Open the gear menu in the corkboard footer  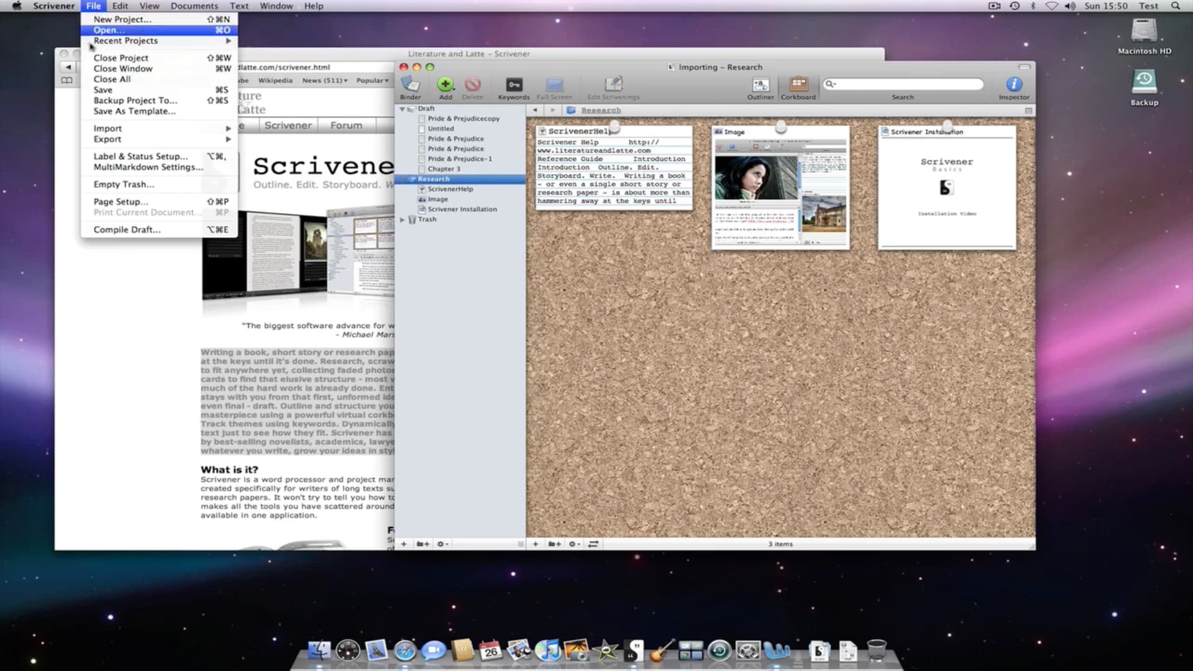(x=574, y=544)
